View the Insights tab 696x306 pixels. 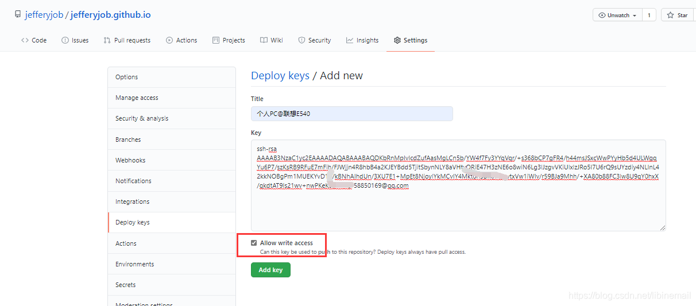[x=362, y=40]
